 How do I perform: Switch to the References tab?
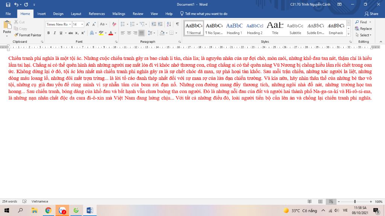tap(97, 14)
